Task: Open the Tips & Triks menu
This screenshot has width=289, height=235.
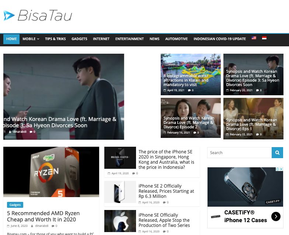Action: coord(55,39)
